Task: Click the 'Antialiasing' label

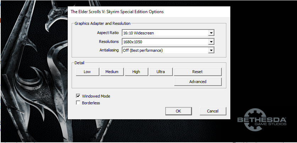Action: (x=109, y=50)
